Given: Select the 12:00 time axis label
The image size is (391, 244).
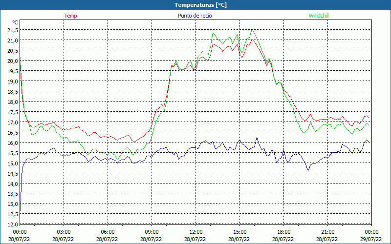Looking at the screenshot, I should pos(195,232).
